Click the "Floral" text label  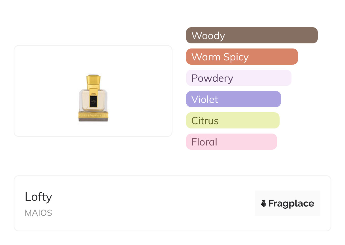[x=204, y=142]
